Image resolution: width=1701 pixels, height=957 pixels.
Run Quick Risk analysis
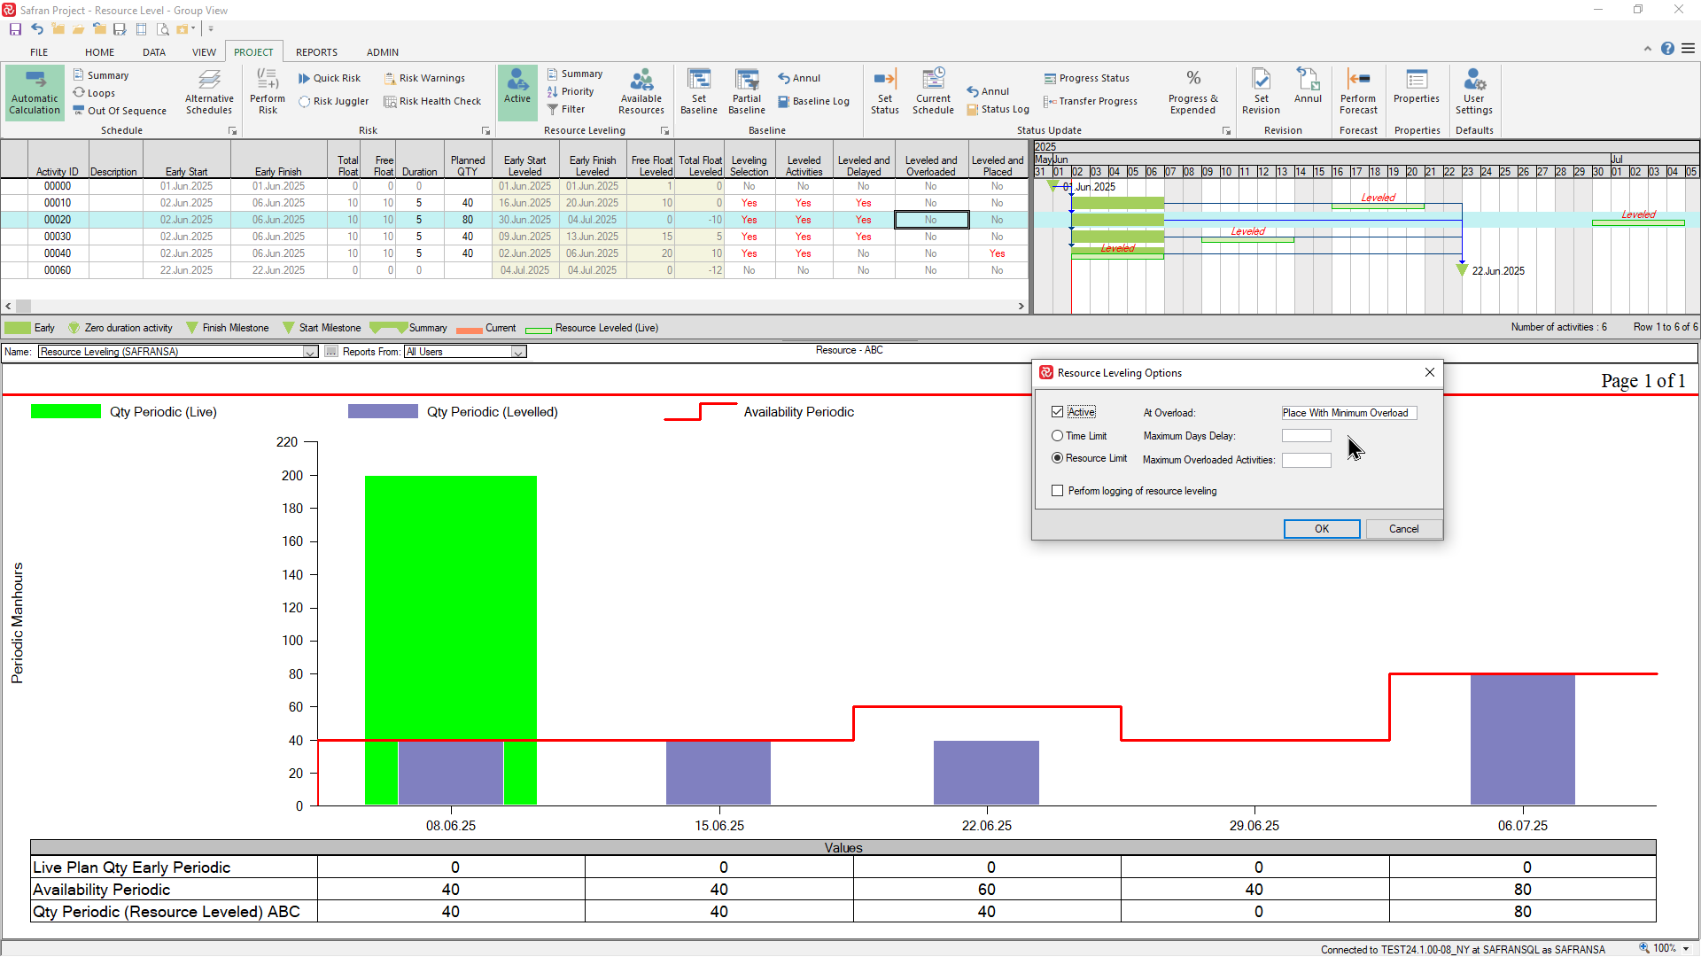pyautogui.click(x=329, y=78)
